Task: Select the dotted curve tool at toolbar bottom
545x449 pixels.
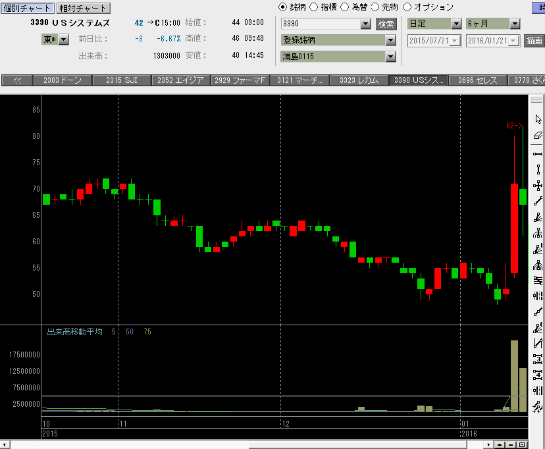Action: coord(538,406)
